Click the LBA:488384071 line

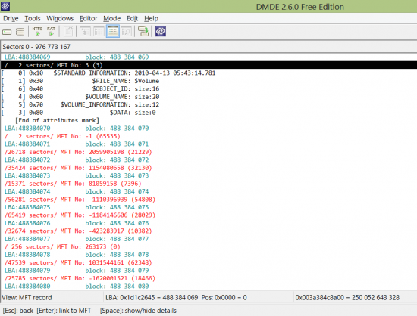click(77, 144)
